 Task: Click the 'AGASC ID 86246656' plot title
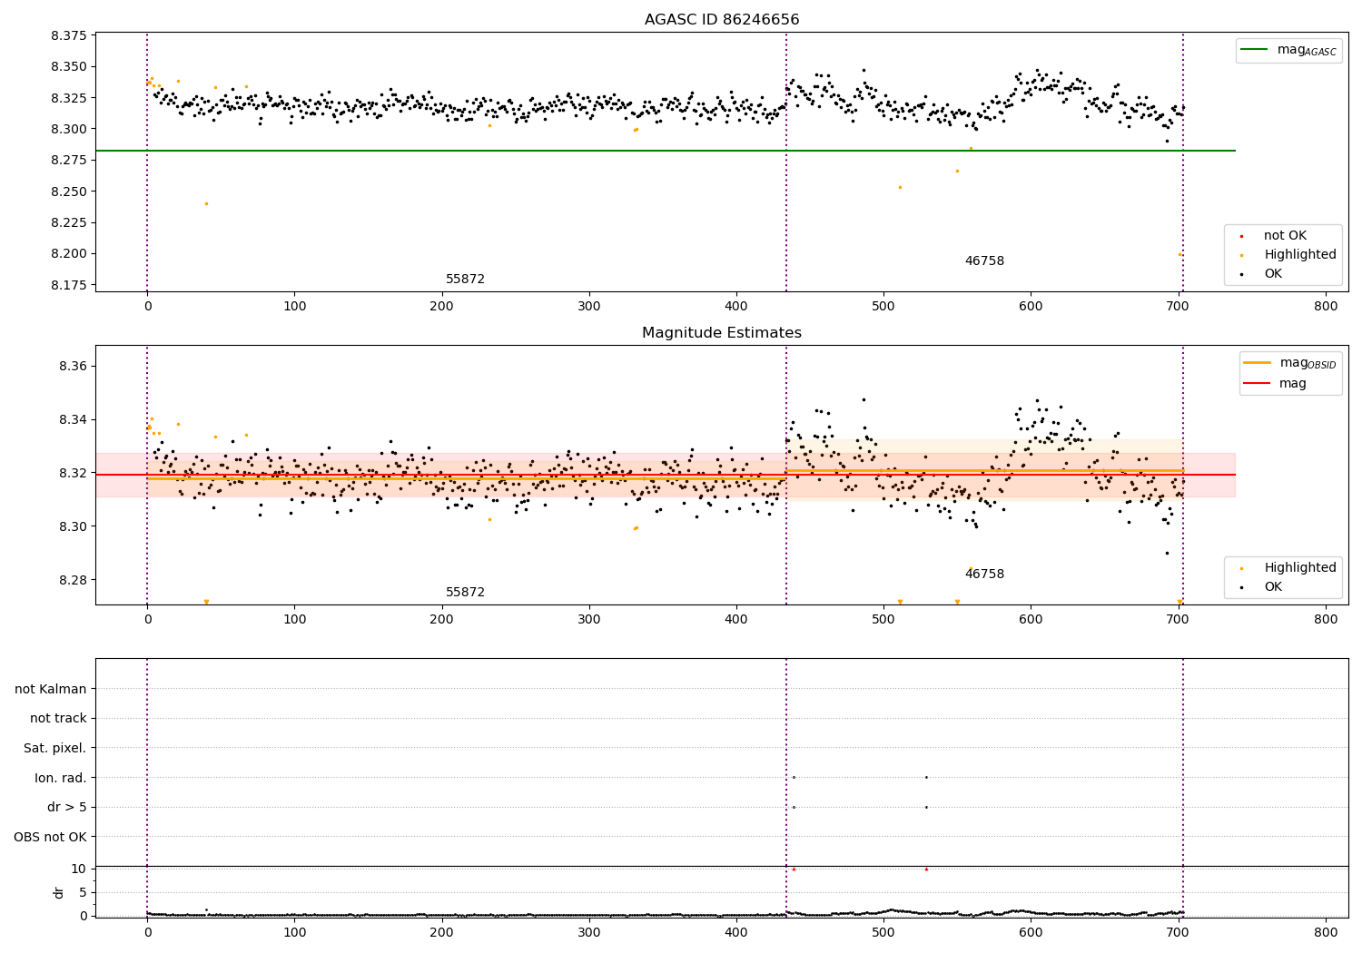[722, 20]
